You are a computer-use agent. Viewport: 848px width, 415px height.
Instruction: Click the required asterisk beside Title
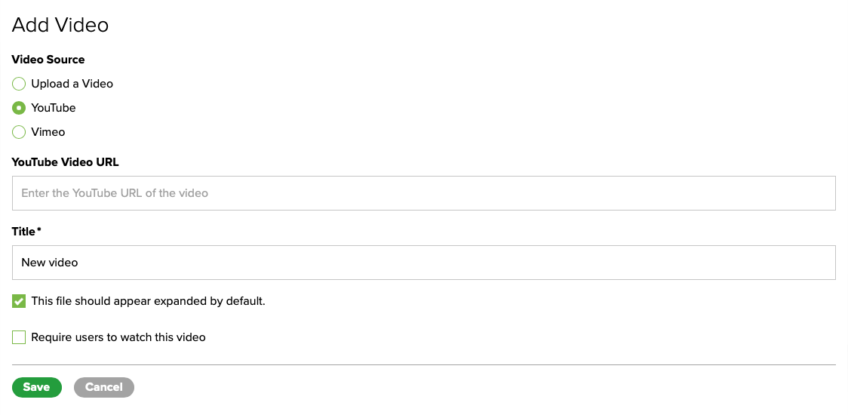pyautogui.click(x=39, y=230)
